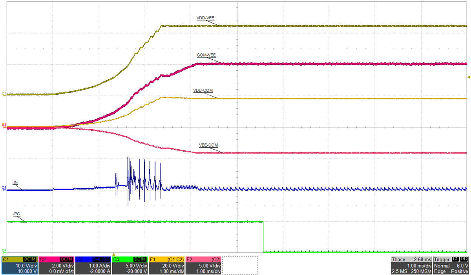Open the blue C3 current channel settings

pos(93,265)
